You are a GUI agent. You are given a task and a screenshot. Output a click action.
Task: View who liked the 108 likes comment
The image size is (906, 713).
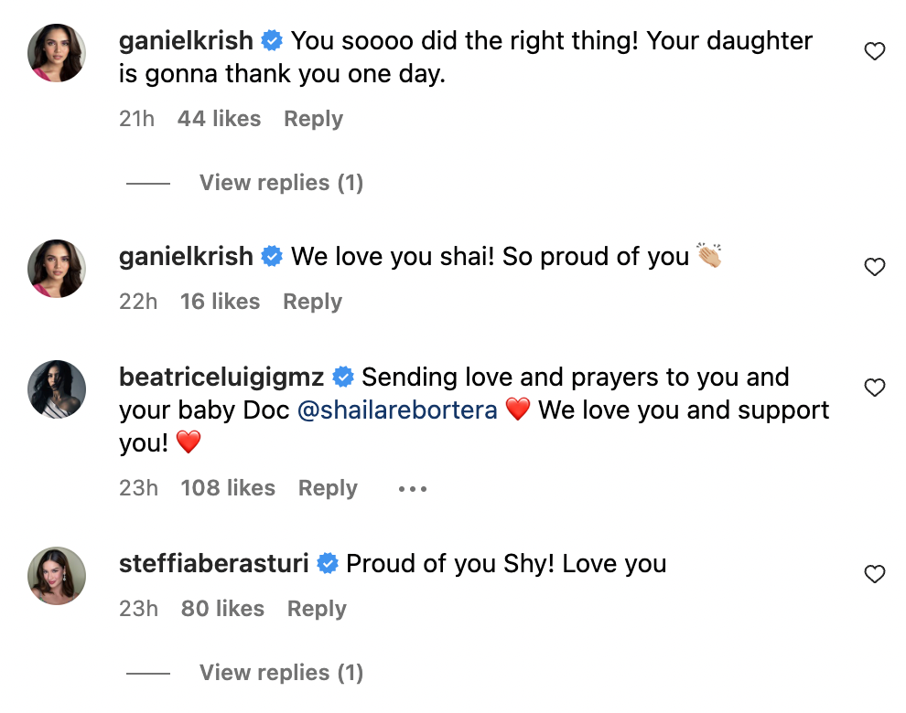(x=228, y=488)
